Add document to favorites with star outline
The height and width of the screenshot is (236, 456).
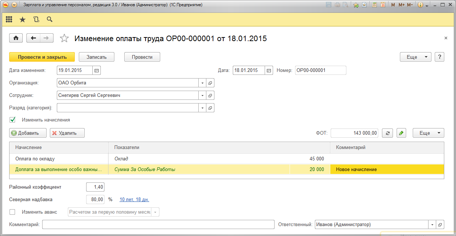[64, 38]
